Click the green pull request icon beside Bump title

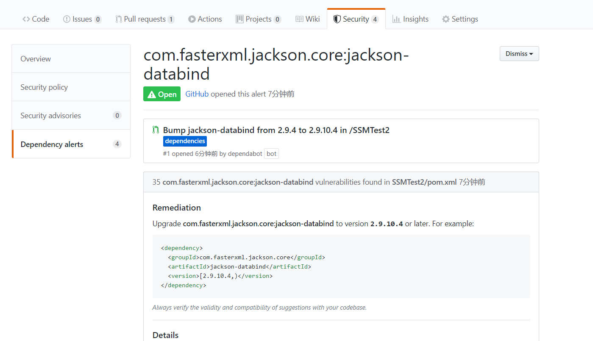coord(156,130)
